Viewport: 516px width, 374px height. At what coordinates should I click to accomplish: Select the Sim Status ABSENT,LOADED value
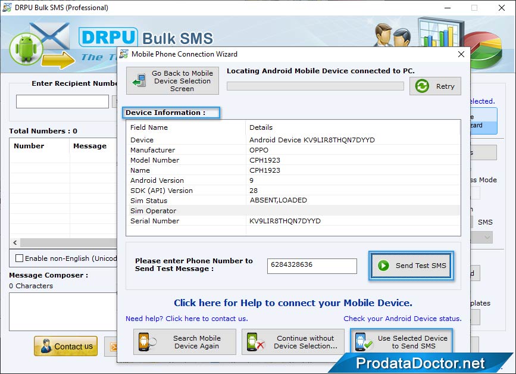[x=279, y=200]
